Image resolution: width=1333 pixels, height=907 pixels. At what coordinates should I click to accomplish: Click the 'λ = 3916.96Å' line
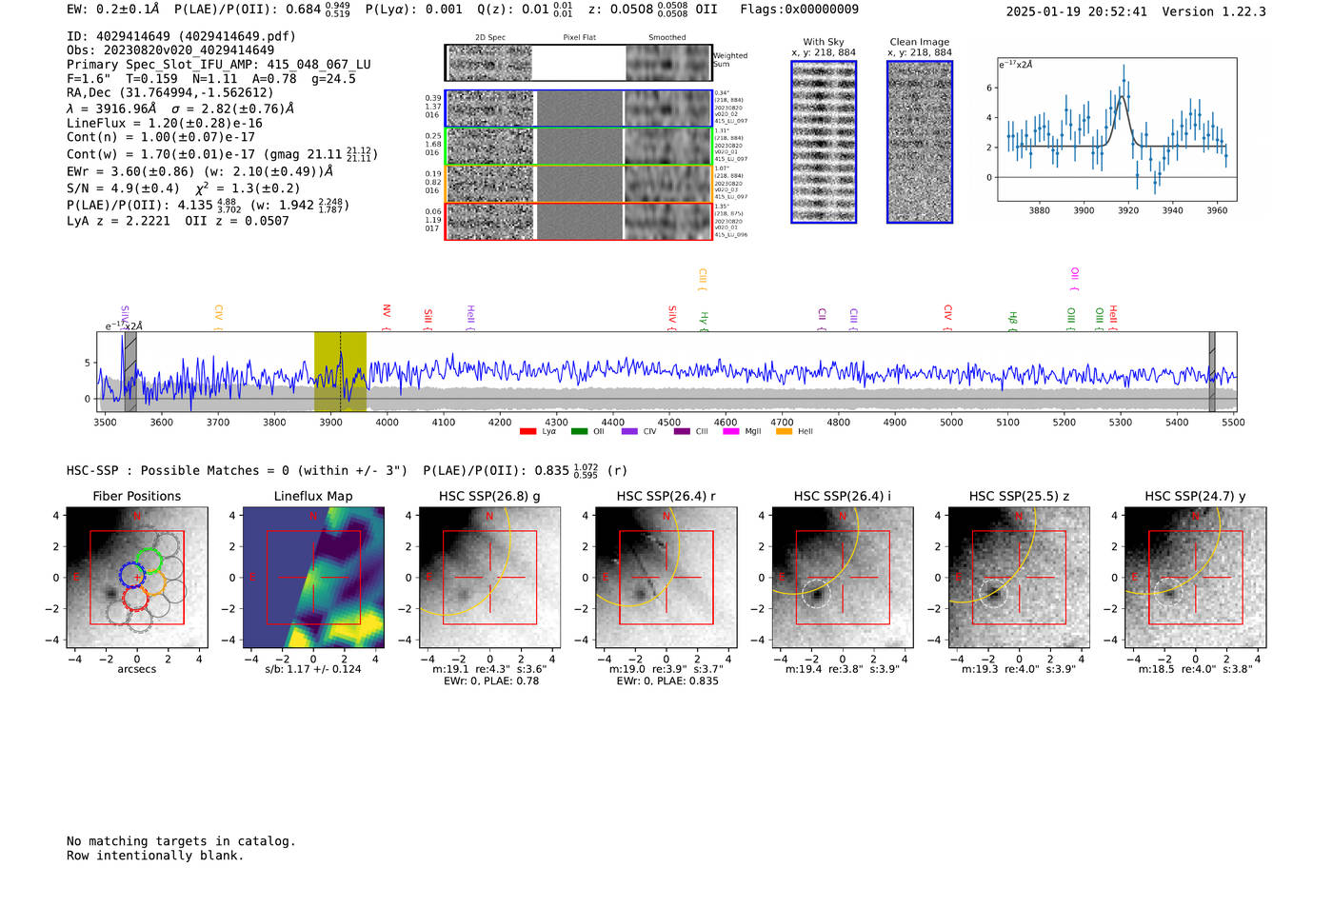(x=180, y=108)
